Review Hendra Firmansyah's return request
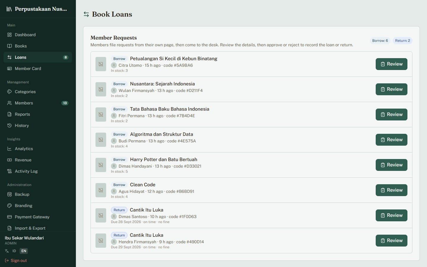 click(x=391, y=241)
